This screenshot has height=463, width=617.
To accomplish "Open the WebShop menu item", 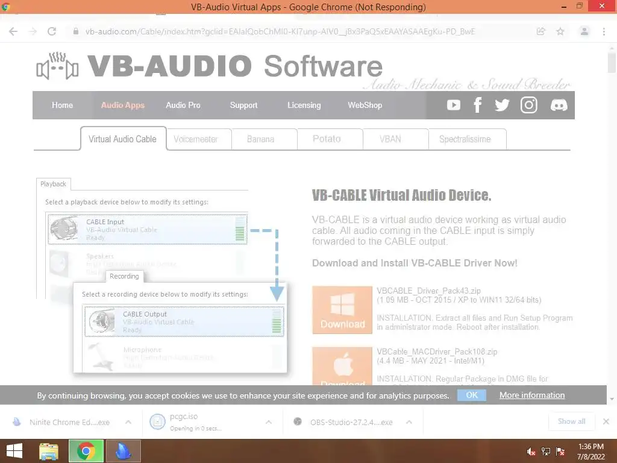I will (365, 105).
